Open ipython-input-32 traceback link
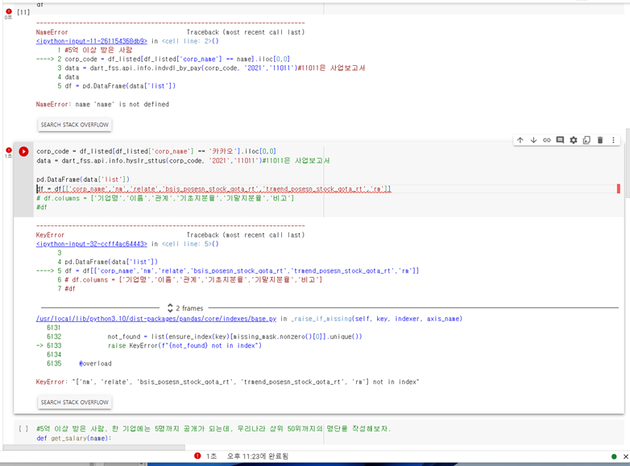The width and height of the screenshot is (630, 466). tap(92, 244)
